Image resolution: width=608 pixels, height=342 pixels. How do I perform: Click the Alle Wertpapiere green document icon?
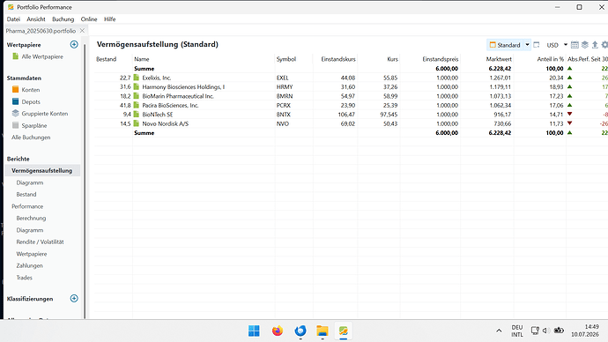[15, 56]
